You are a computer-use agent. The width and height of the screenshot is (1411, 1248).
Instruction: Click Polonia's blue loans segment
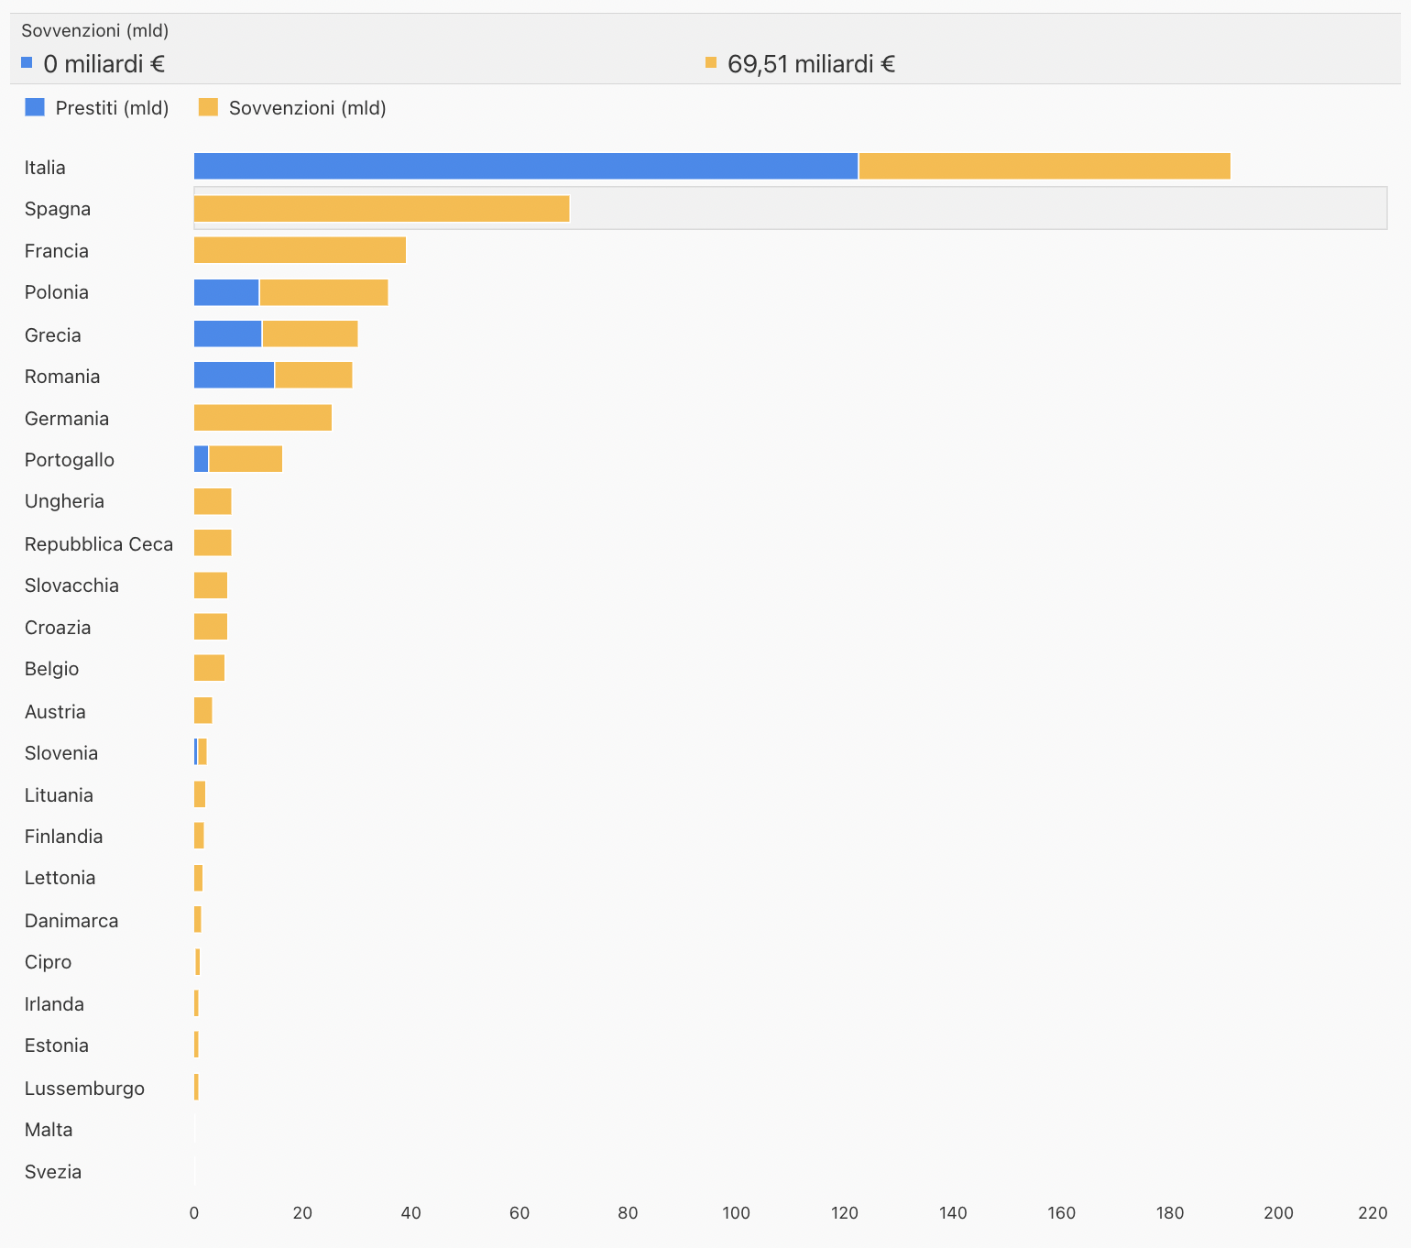[226, 292]
